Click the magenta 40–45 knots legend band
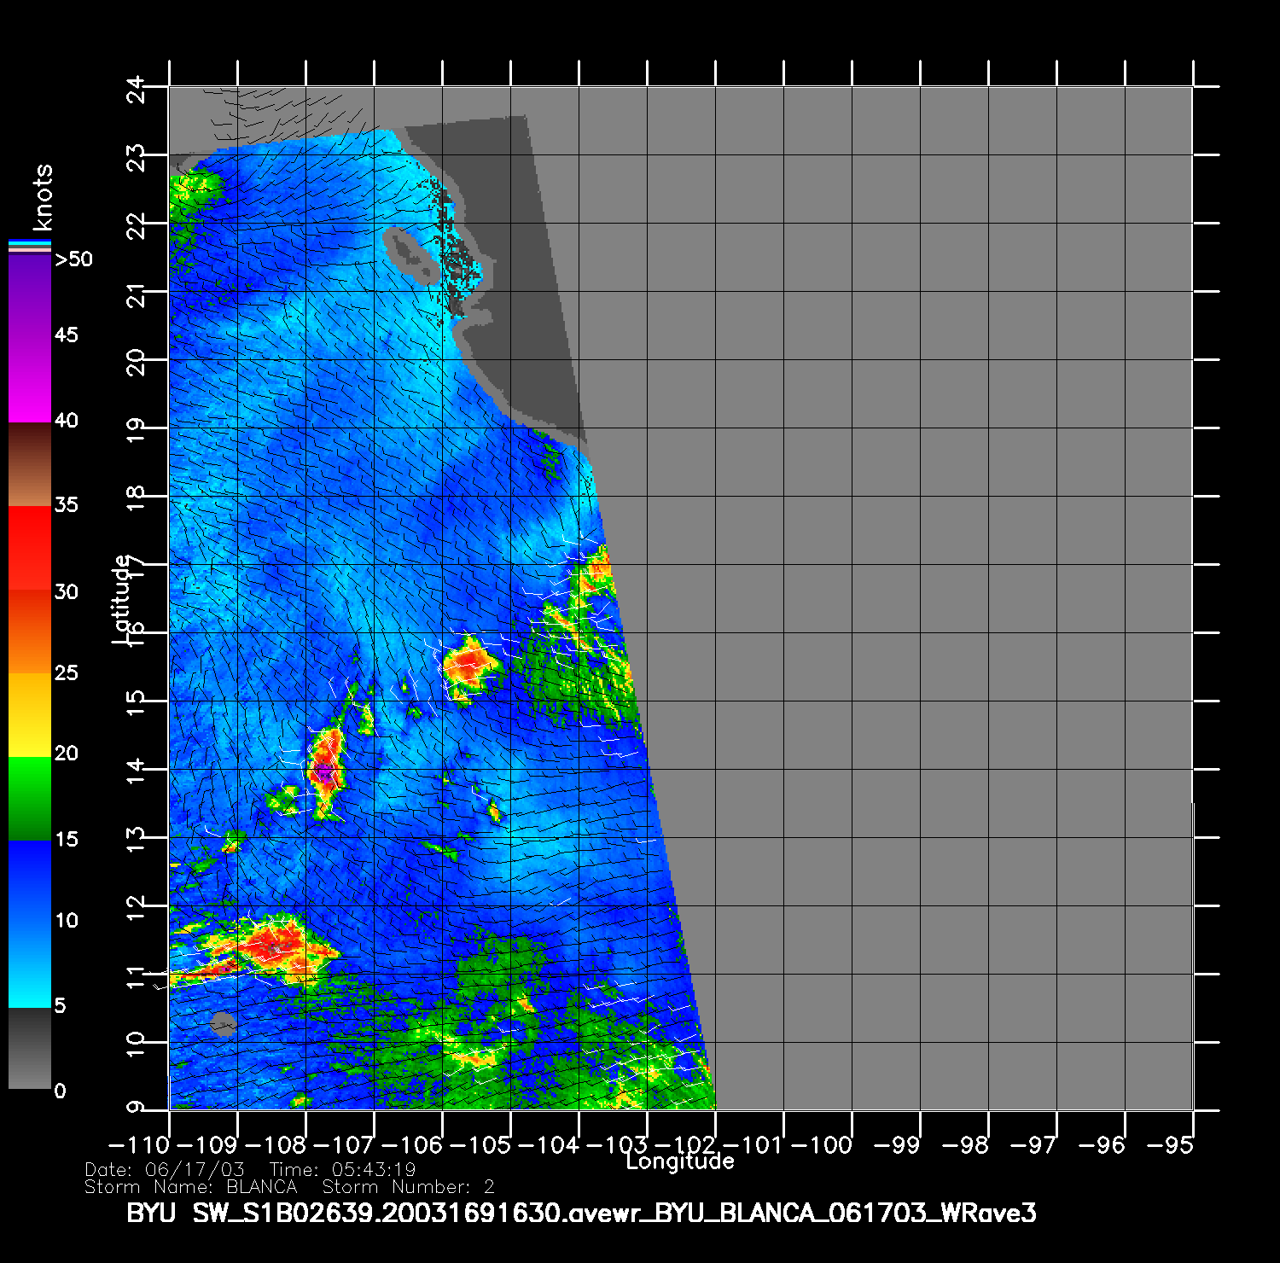1280x1263 pixels. (x=29, y=380)
